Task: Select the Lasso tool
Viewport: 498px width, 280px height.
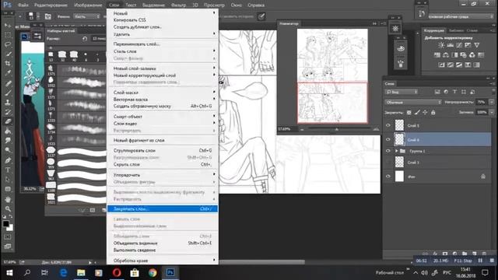Action: click(x=8, y=44)
